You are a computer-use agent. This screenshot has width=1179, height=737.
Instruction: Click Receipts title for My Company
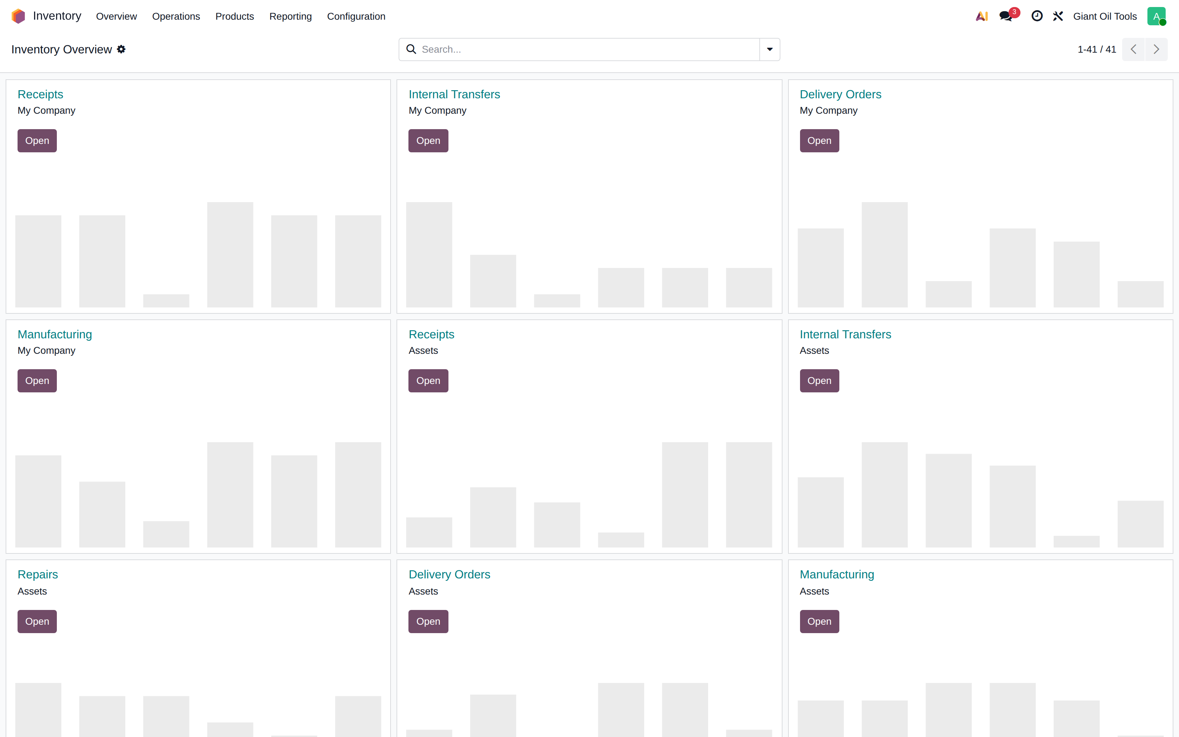[40, 94]
